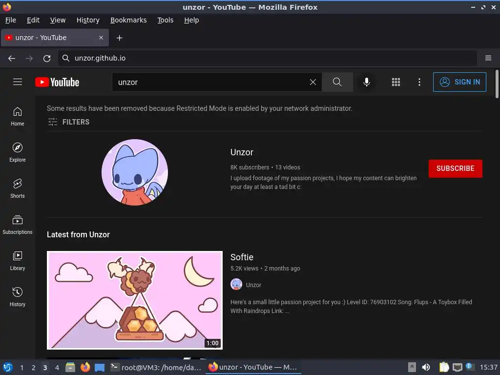Viewport: 500px width, 375px height.
Task: Open the Help menu
Action: (x=191, y=20)
